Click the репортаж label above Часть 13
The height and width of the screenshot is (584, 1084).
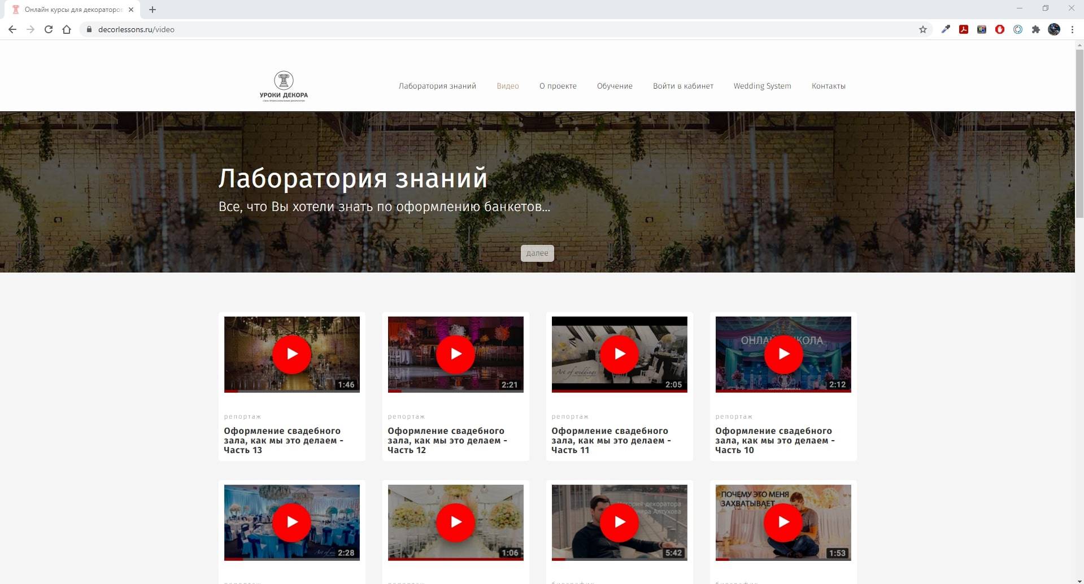(x=242, y=416)
